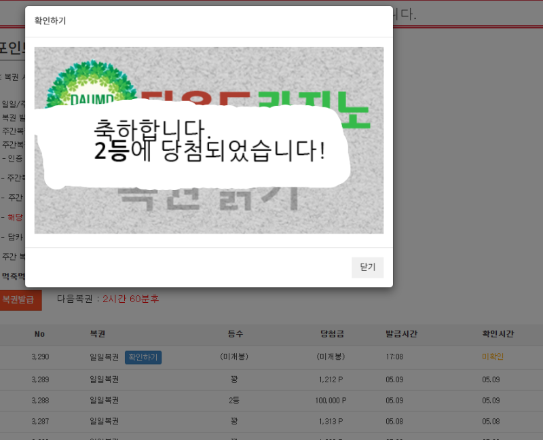Viewport: 543px width, 440px height.
Task: Close the dialog with the 닫기 button
Action: pos(367,268)
